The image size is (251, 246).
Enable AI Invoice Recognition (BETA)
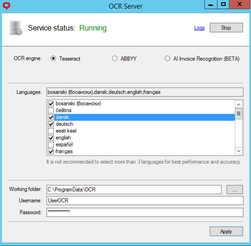168,58
